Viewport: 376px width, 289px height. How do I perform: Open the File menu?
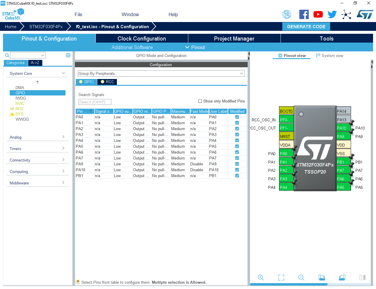(78, 14)
